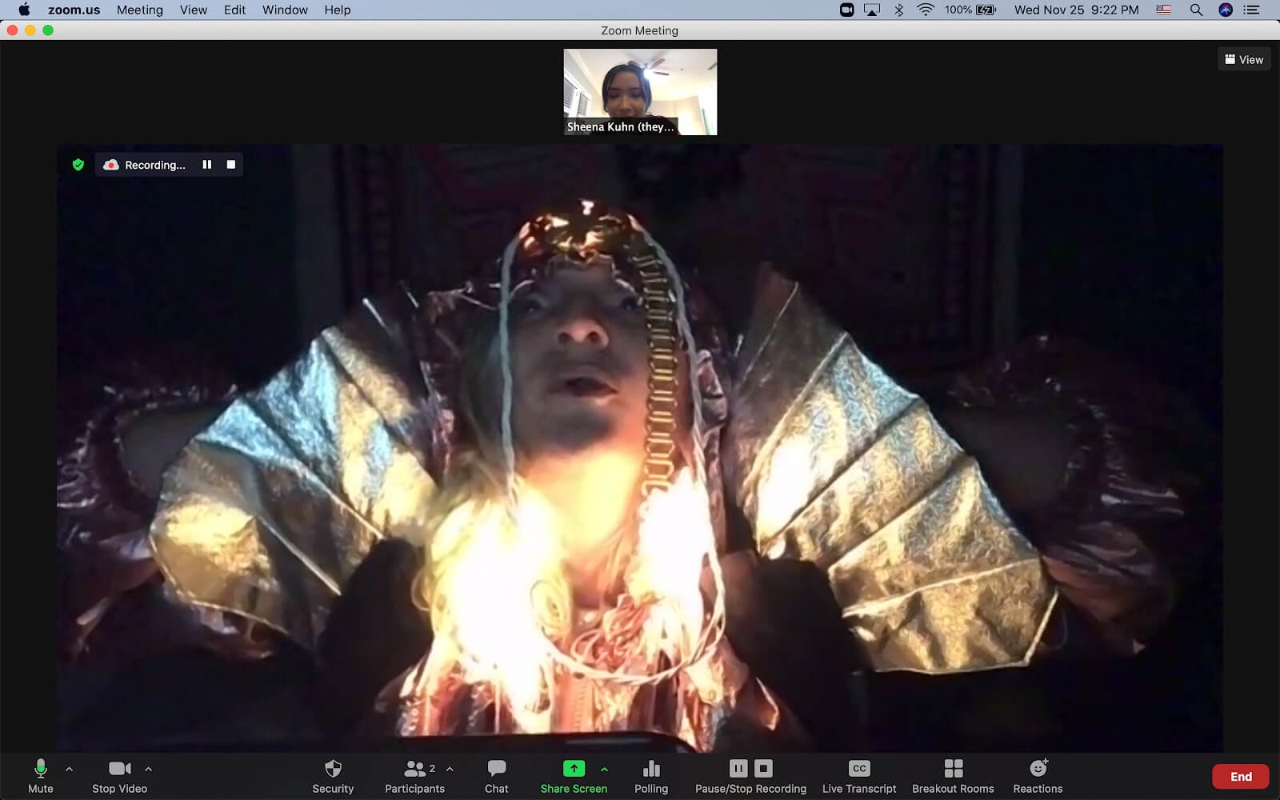Expand video options arrow next to Stop Video
Screen dimensions: 1280x800
[x=148, y=769]
